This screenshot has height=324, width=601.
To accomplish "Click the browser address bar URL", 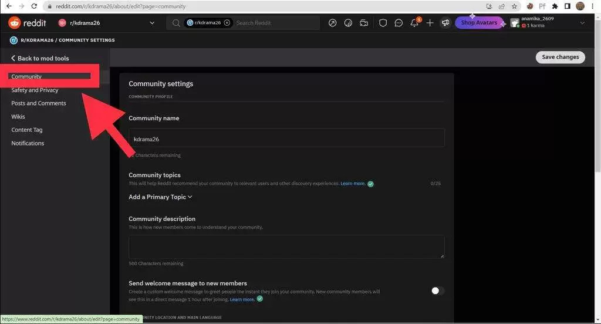I will click(121, 6).
